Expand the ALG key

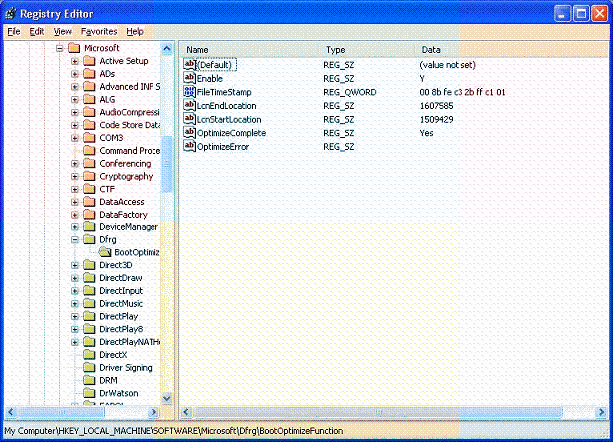click(75, 100)
